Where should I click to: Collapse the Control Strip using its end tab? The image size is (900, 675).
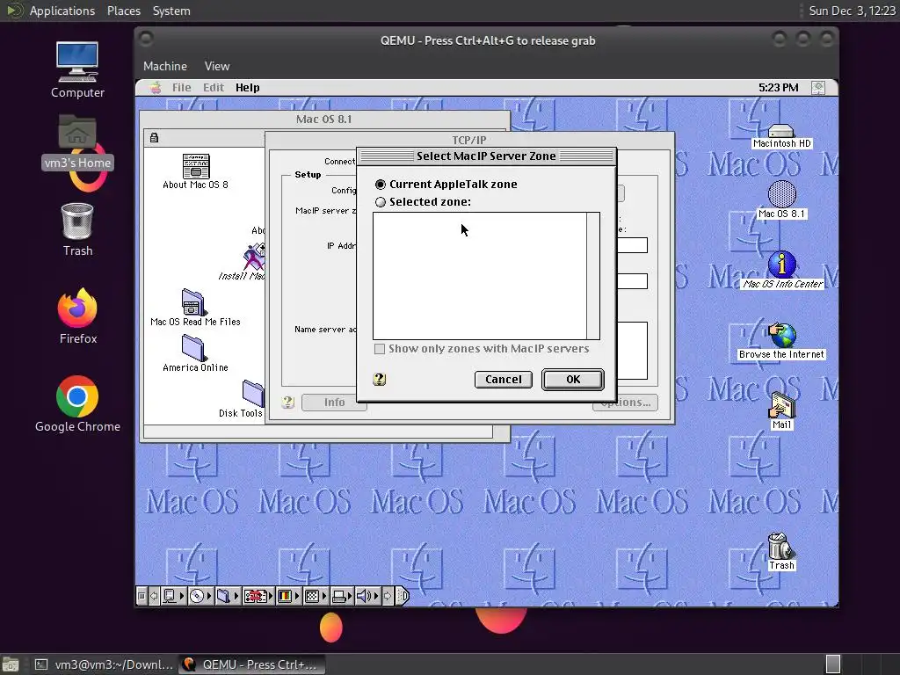coord(403,596)
